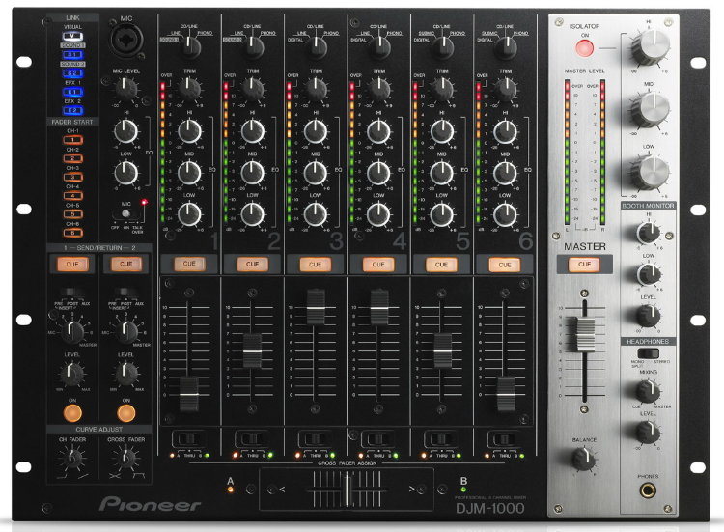
Task: Click the send/return 1 LEVEL knob
Action: point(72,374)
